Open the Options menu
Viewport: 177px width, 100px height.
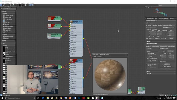pyautogui.click(x=23, y=3)
